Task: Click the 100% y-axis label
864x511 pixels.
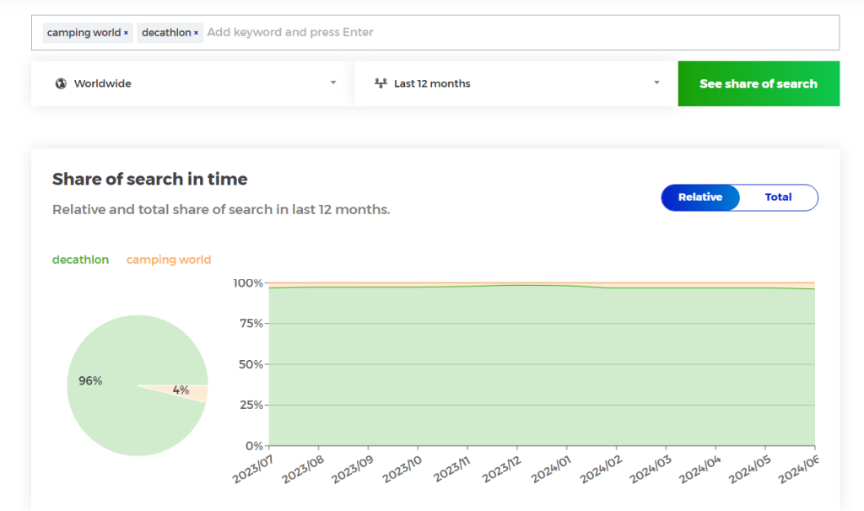Action: tap(248, 283)
